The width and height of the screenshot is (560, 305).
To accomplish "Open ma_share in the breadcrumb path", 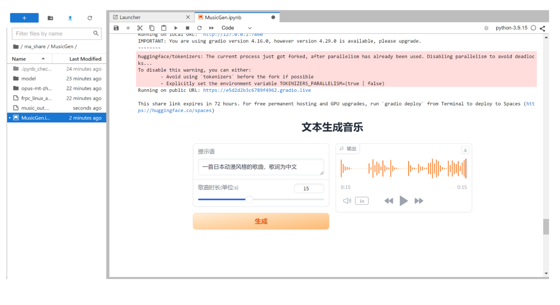I will (x=35, y=47).
